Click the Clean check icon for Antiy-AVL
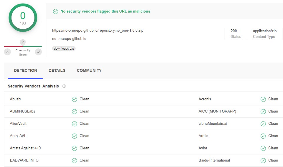 (x=74, y=136)
